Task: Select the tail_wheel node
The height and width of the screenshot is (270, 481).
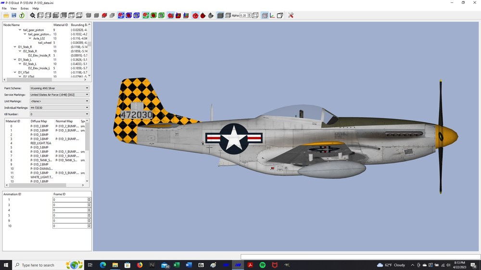Action: pyautogui.click(x=45, y=43)
